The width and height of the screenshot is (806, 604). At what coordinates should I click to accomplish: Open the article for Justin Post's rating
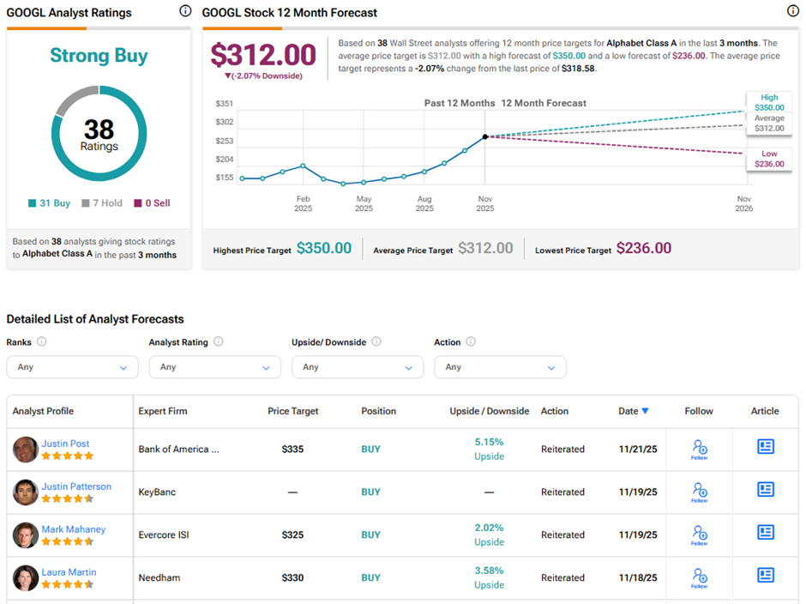(765, 447)
